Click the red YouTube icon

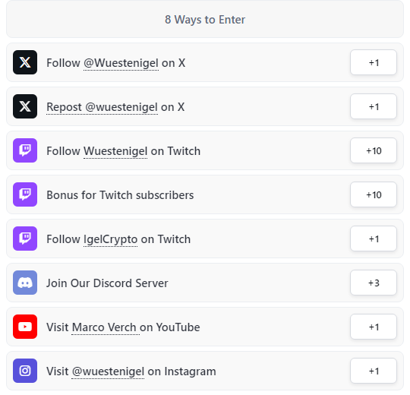[25, 327]
